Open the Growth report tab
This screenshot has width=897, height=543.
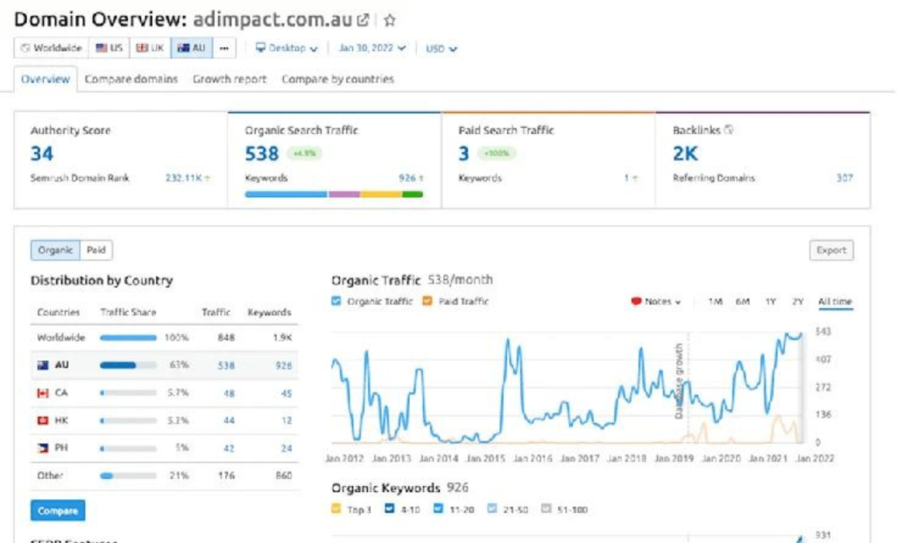pyautogui.click(x=230, y=79)
